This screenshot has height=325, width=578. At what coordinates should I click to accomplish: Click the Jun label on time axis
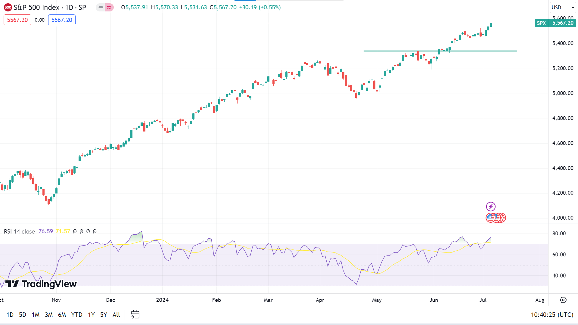coord(434,300)
